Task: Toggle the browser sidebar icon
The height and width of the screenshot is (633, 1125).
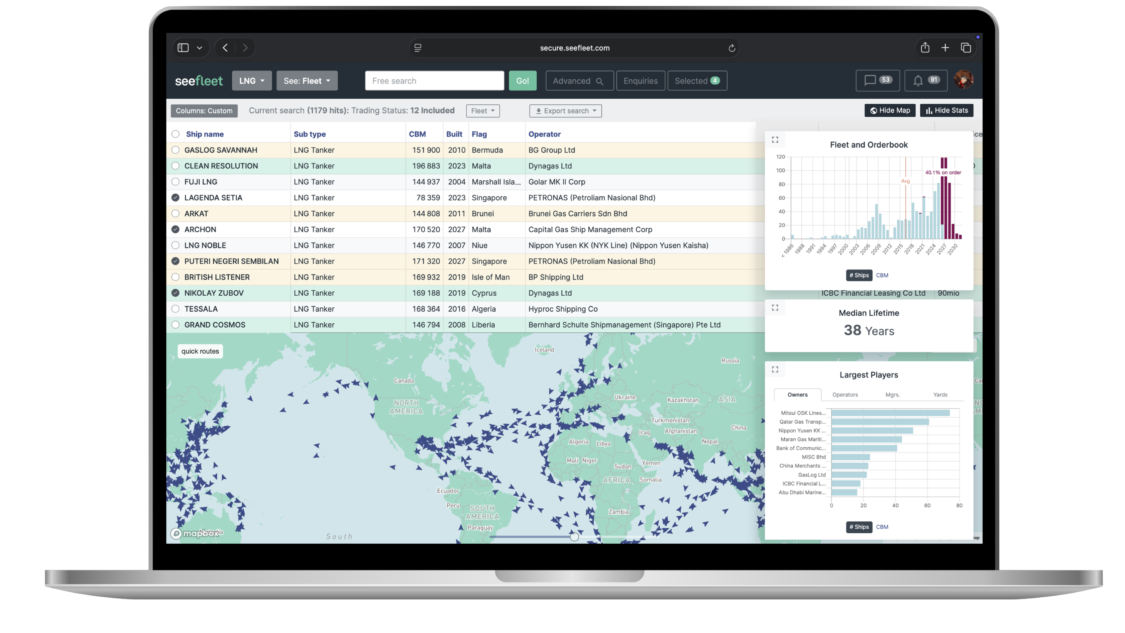Action: pos(183,48)
